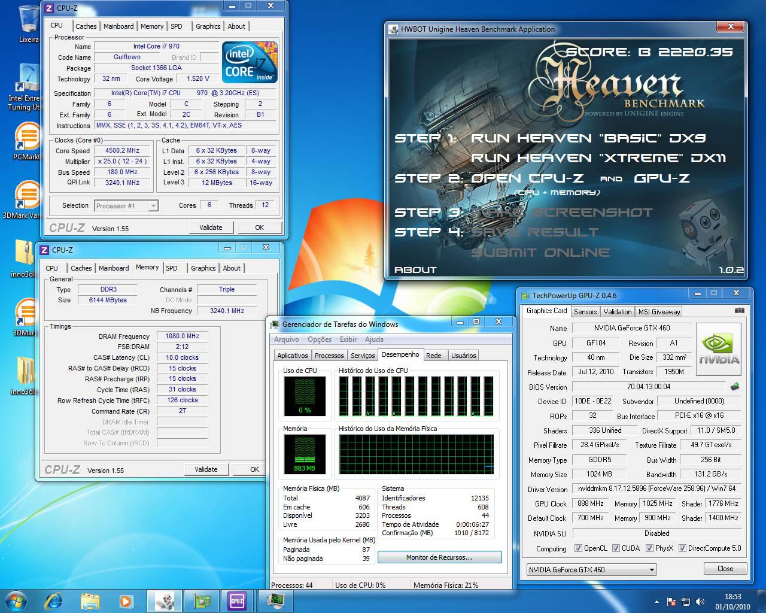Open the NVIDIA GeForce GTX 460 dropdown
Image resolution: width=766 pixels, height=613 pixels.
pos(591,569)
